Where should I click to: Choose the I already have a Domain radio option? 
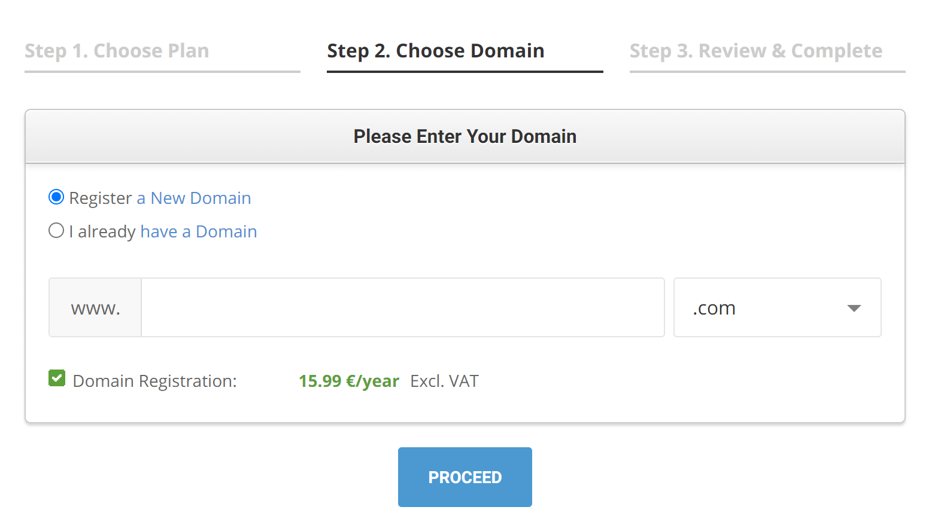coord(56,231)
